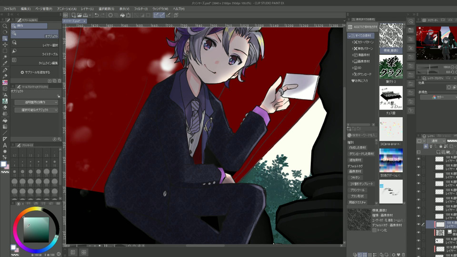Filter by コマ割りテンプレート tag

pos(361,184)
